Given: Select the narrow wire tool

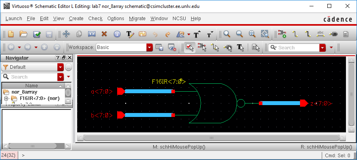Looking at the screenshot, I should point(295,34).
